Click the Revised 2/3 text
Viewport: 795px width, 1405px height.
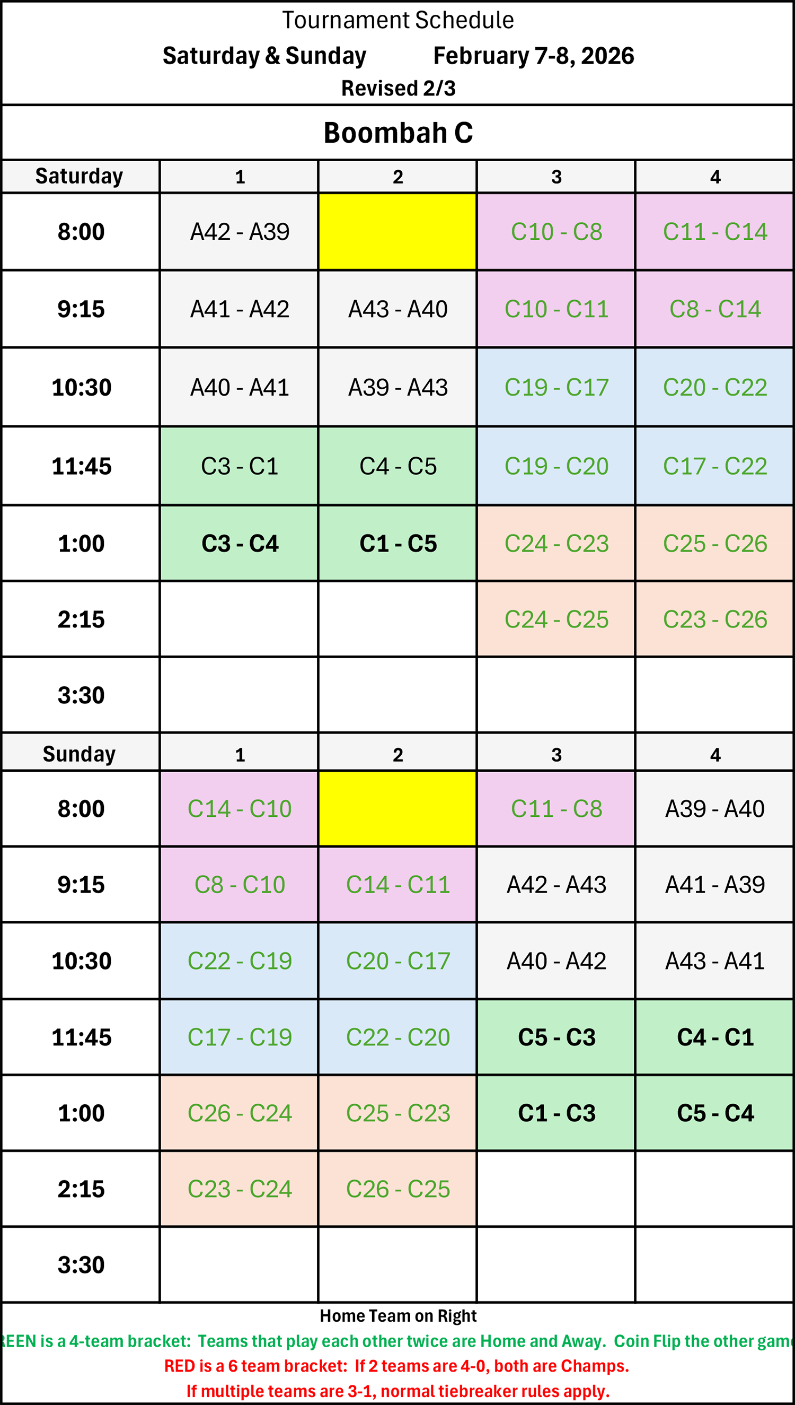tap(398, 89)
